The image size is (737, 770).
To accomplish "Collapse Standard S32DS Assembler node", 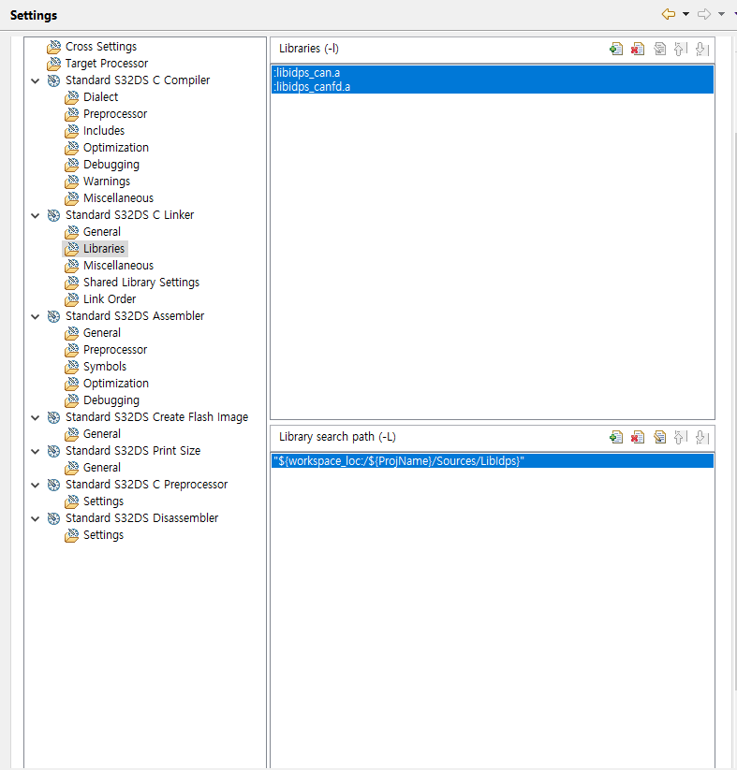I will click(x=36, y=316).
